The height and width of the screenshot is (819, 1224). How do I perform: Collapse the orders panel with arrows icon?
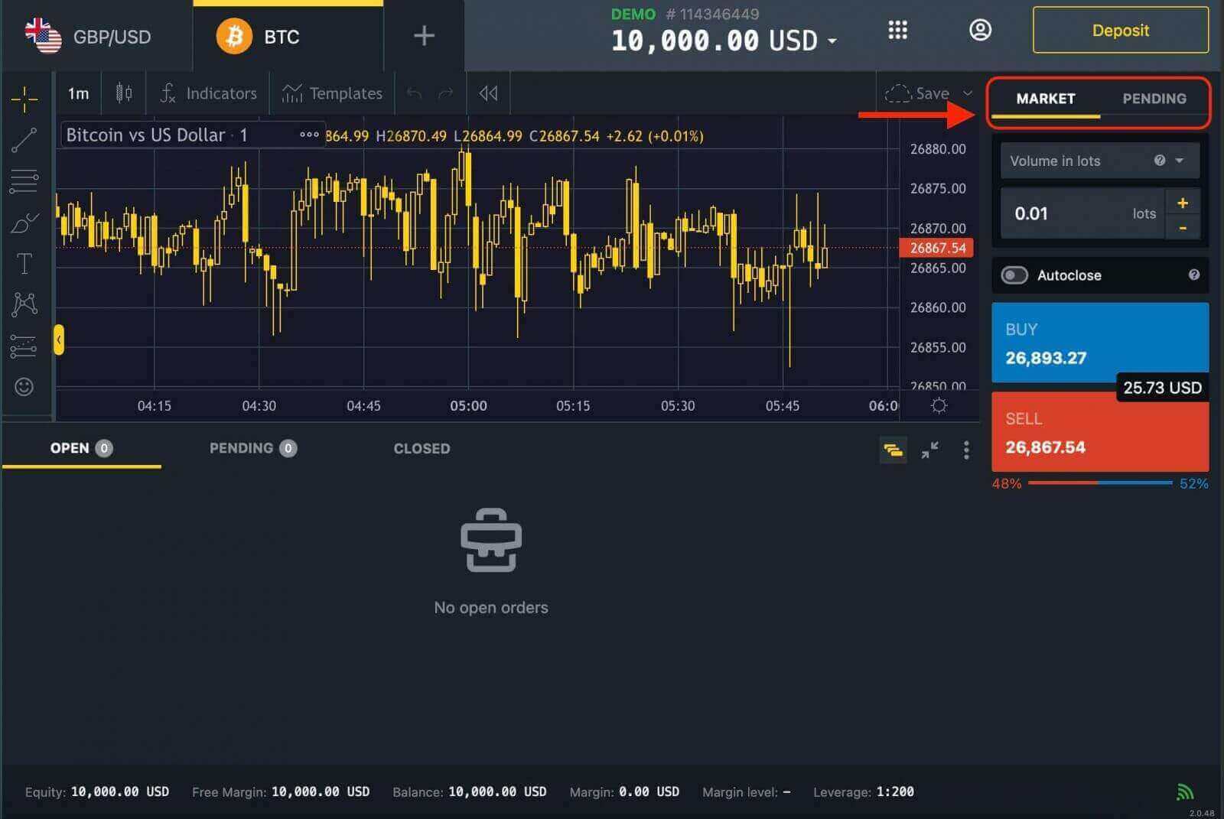(x=929, y=450)
